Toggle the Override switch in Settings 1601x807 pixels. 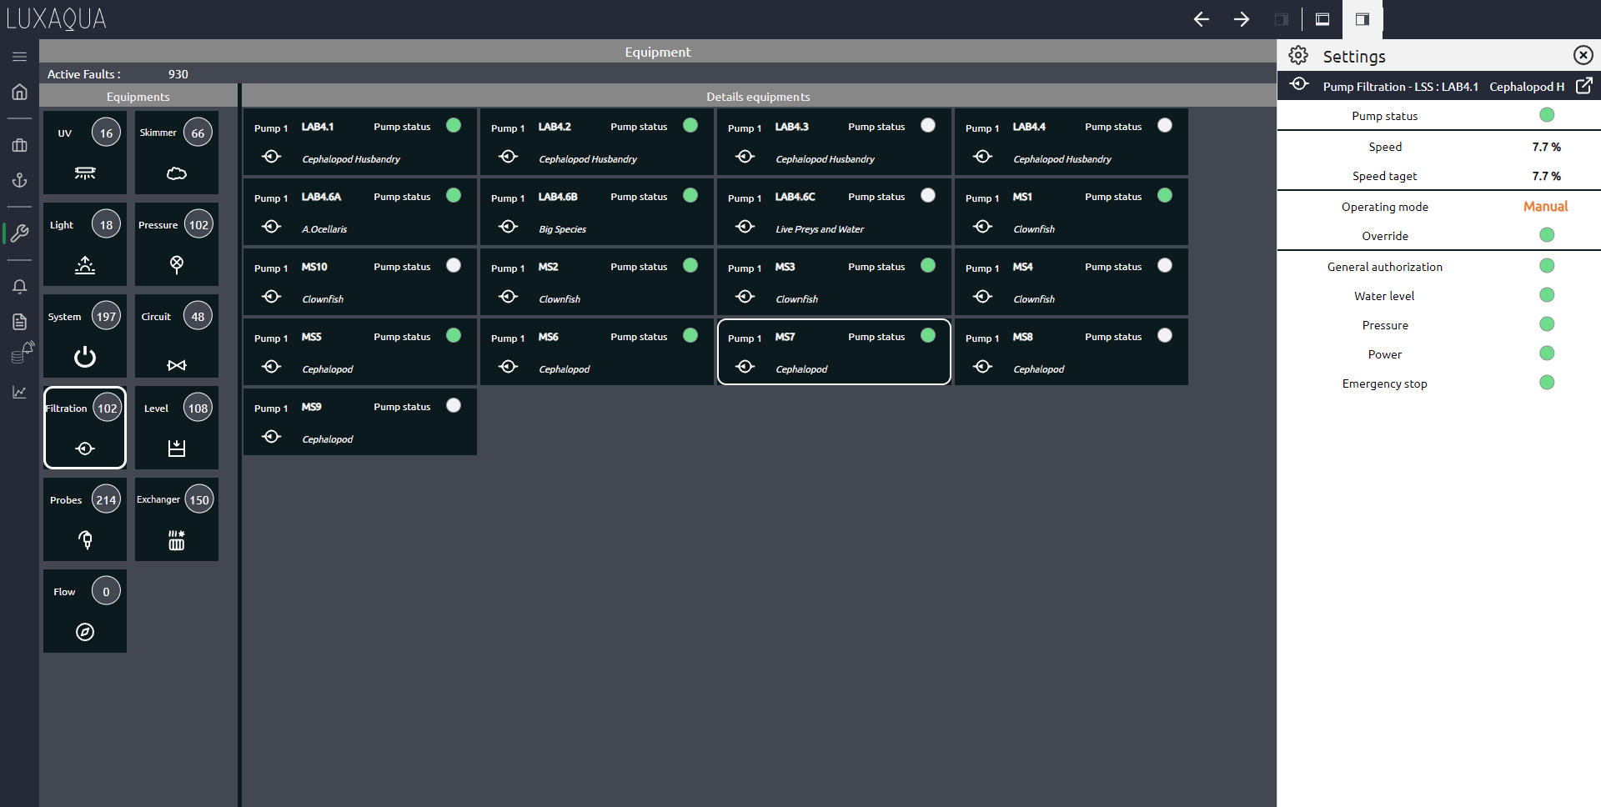pyautogui.click(x=1547, y=235)
